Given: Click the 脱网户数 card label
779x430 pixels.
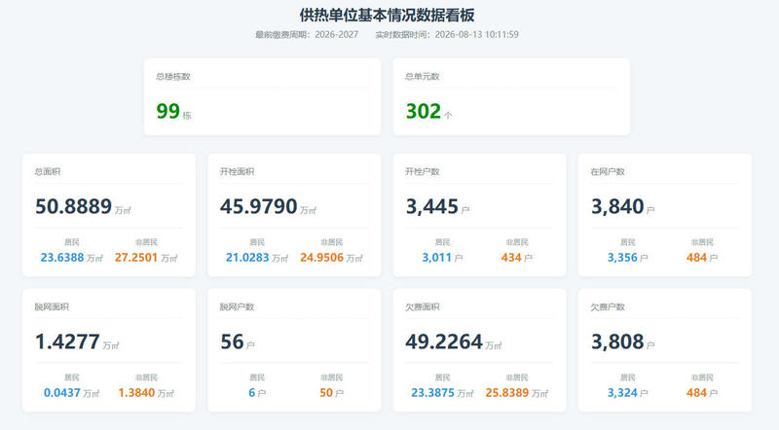Looking at the screenshot, I should pos(237,307).
